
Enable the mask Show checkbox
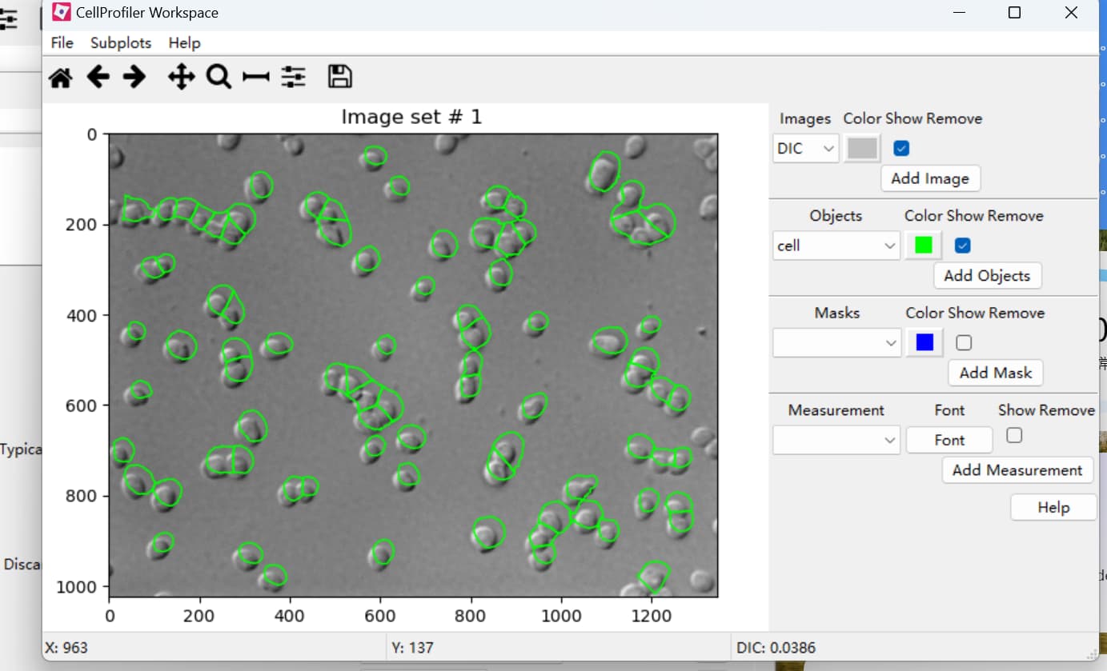[x=963, y=342]
